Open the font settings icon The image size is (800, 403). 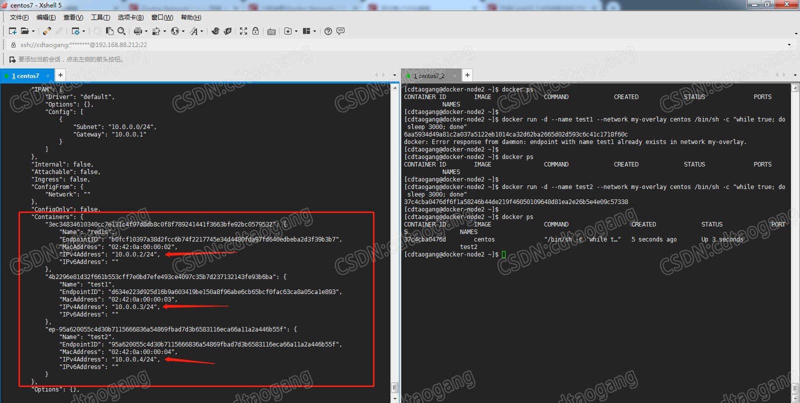point(193,31)
